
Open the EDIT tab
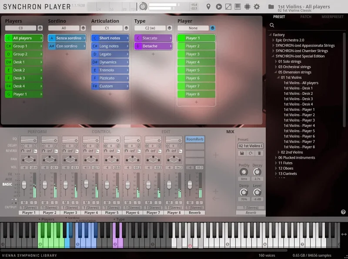pyautogui.click(x=166, y=132)
